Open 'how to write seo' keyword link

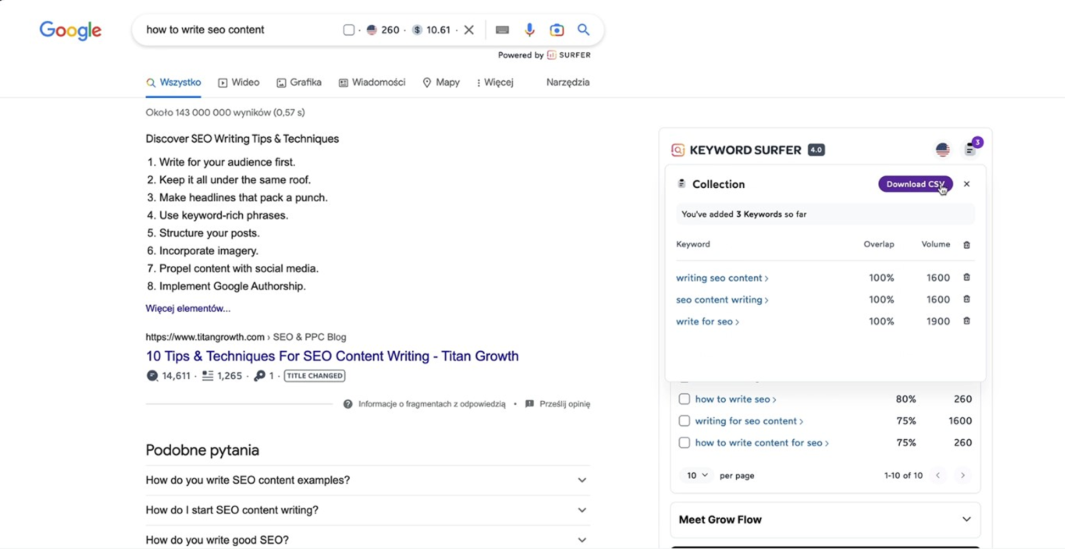736,399
